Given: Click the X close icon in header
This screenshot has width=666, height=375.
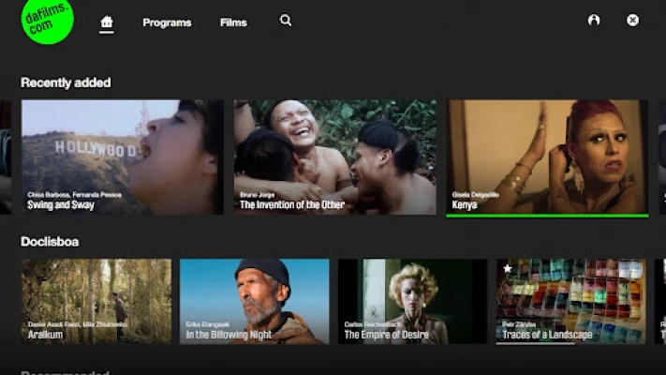Looking at the screenshot, I should [x=632, y=20].
